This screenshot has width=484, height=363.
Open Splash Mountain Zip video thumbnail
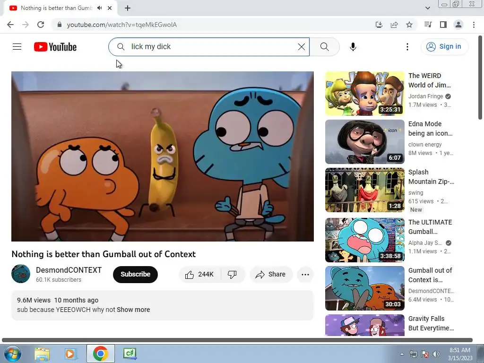(x=364, y=190)
